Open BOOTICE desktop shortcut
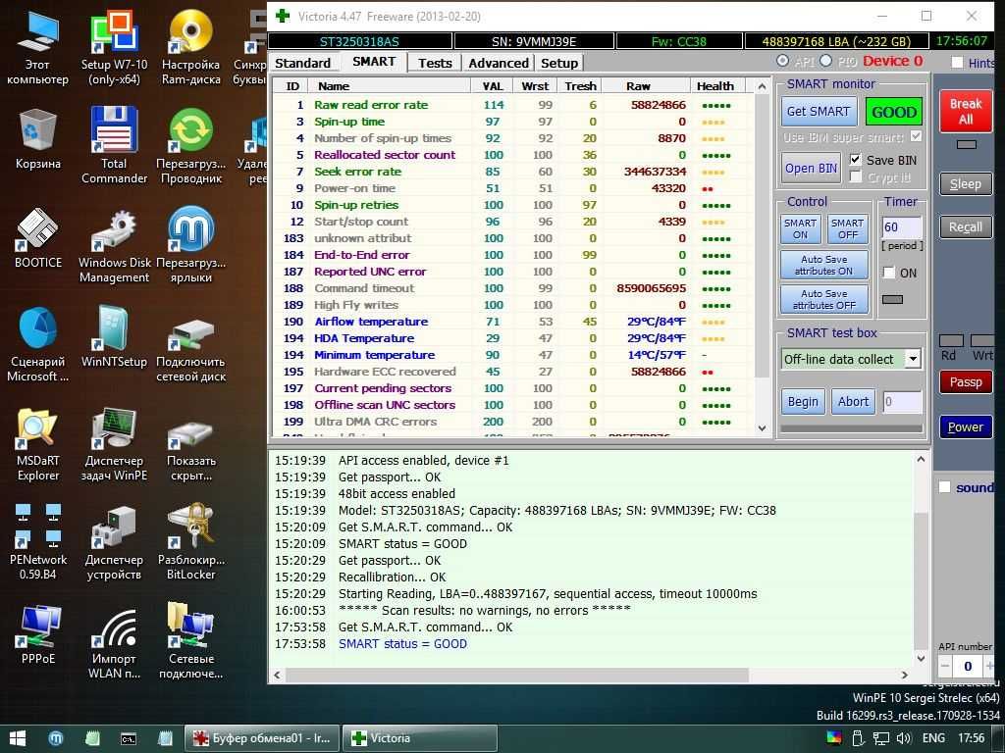 pyautogui.click(x=38, y=238)
